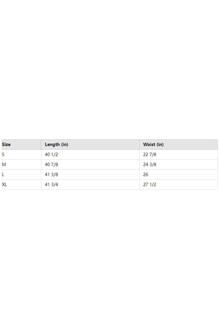The image size is (220, 330).
Task: Select the L size cell
Action: click(x=3, y=175)
